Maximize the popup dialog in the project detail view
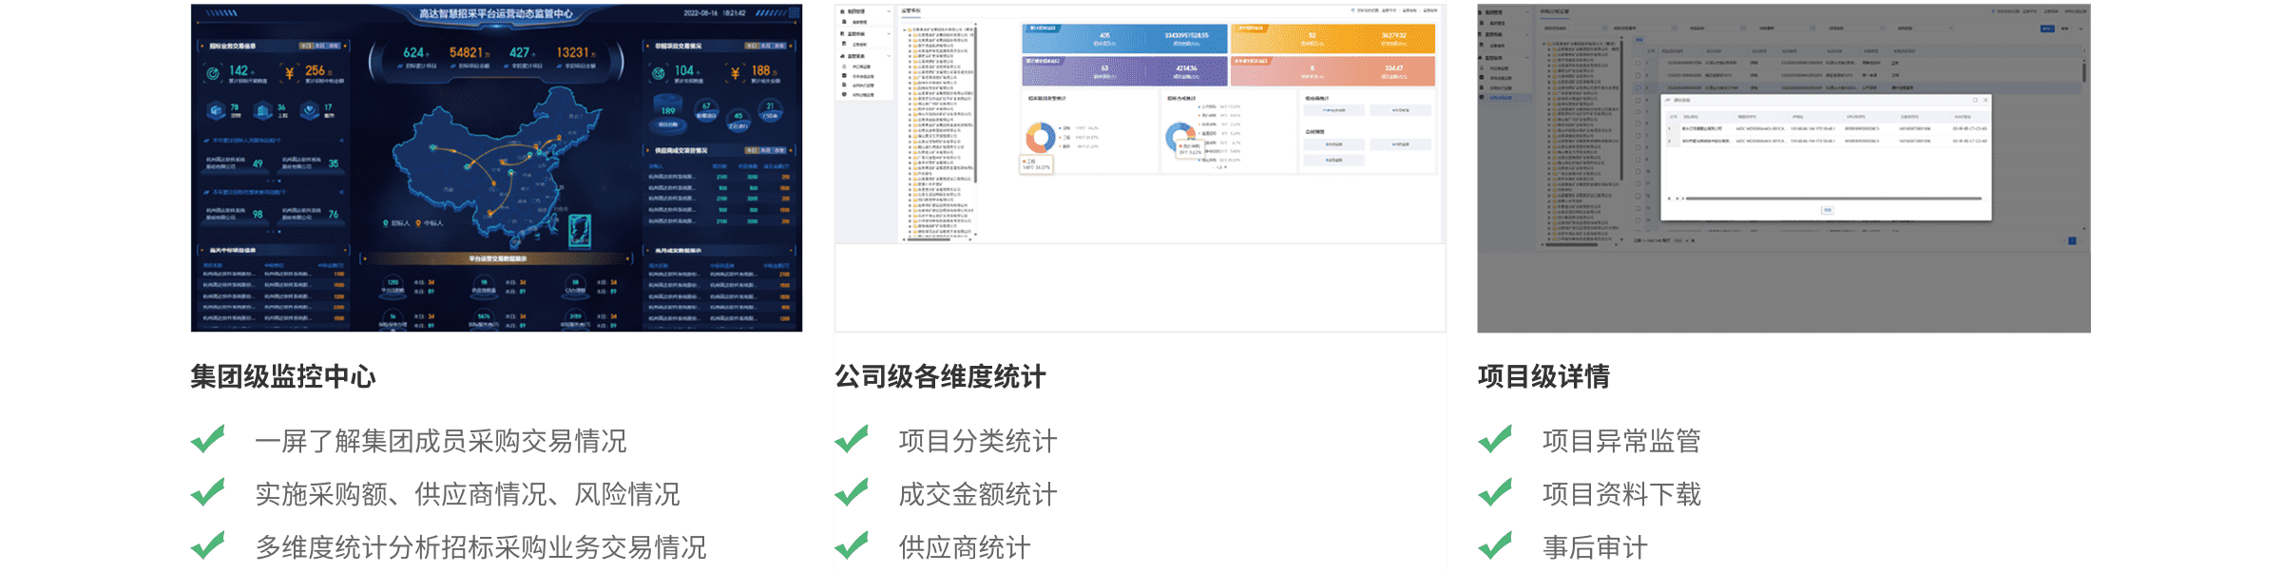Viewport: 2281px width, 572px height. coord(1975,100)
